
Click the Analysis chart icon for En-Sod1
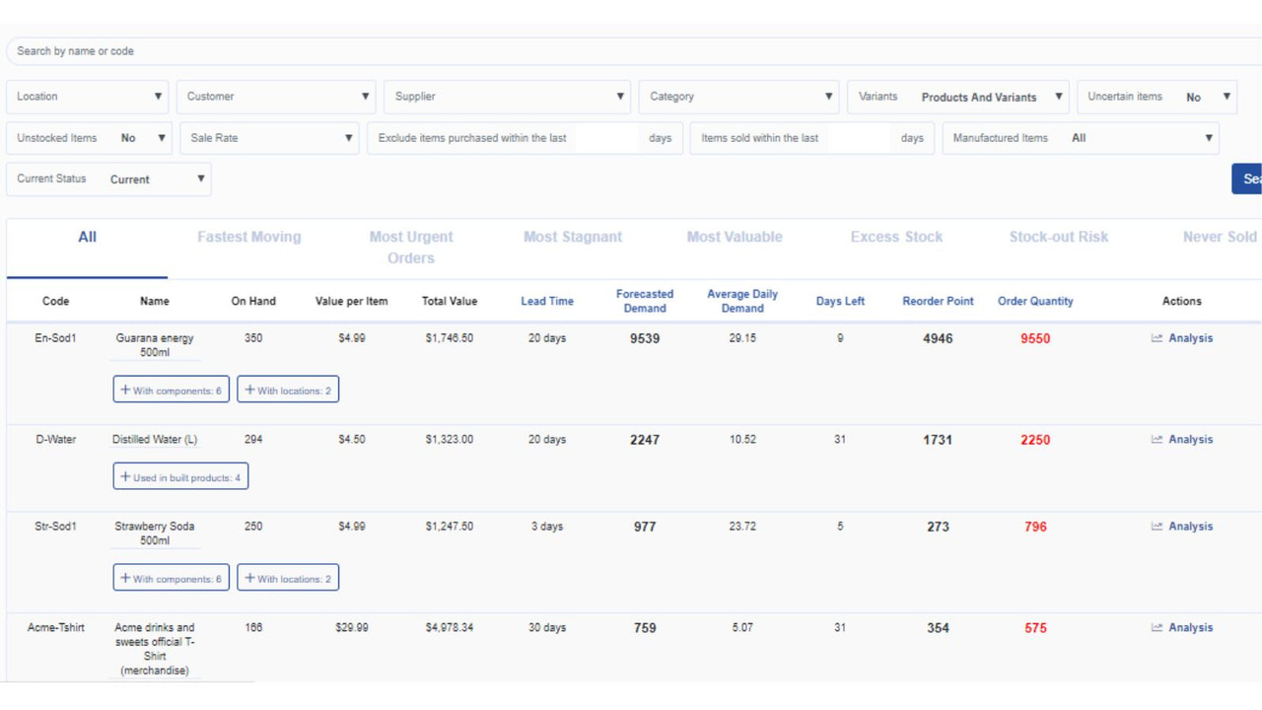[1157, 338]
